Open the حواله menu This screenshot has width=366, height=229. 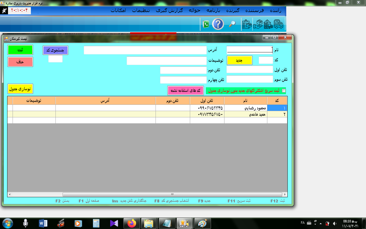194,10
